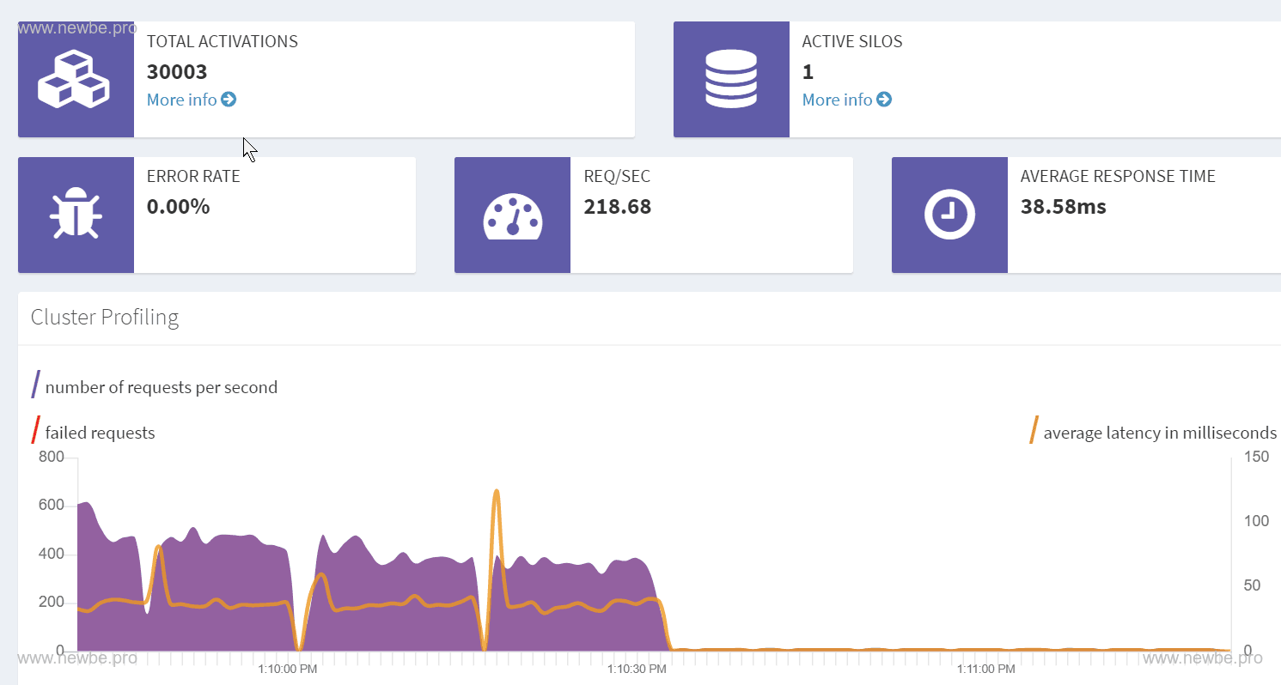
Task: Click the 38.58ms average response time value
Action: pyautogui.click(x=1063, y=207)
